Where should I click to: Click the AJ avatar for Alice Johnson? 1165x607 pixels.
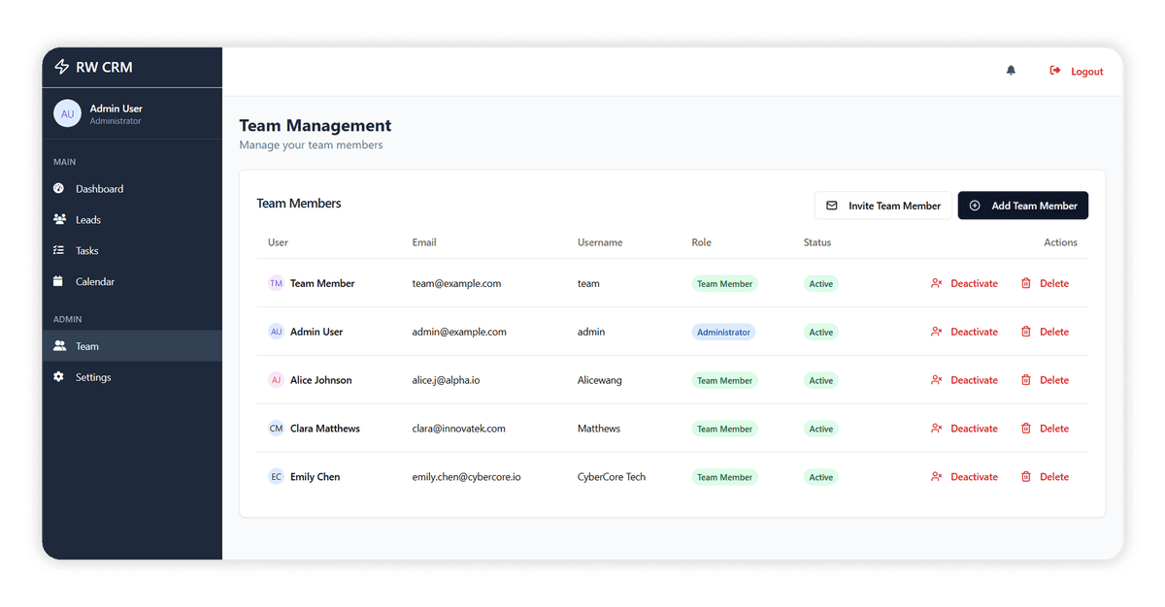click(x=277, y=380)
